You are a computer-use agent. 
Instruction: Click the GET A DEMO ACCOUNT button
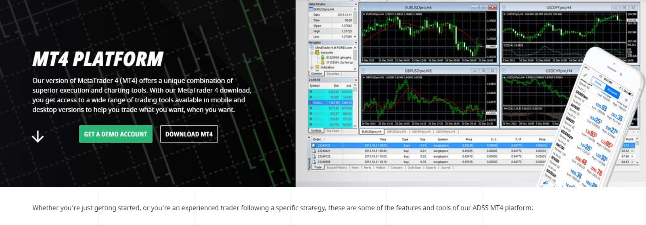point(116,134)
